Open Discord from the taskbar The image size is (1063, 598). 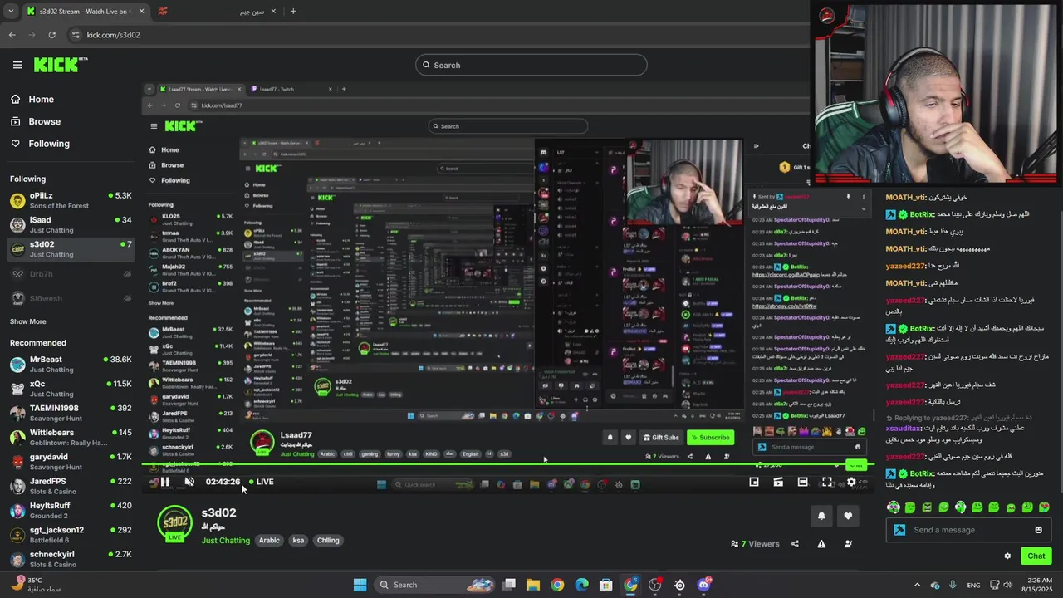(x=704, y=585)
